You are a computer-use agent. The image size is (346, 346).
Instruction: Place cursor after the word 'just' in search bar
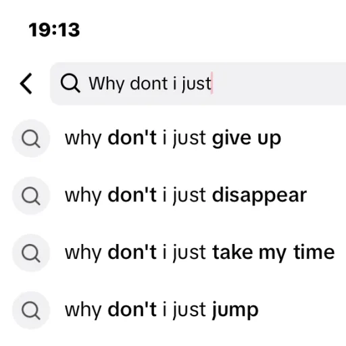[212, 84]
